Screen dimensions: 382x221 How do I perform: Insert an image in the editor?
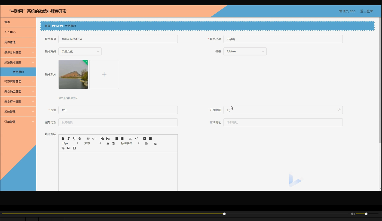(x=69, y=148)
